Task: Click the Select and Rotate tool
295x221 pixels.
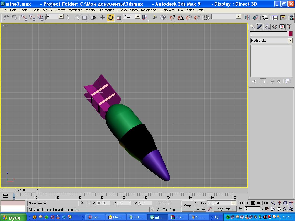Action: coord(111,18)
